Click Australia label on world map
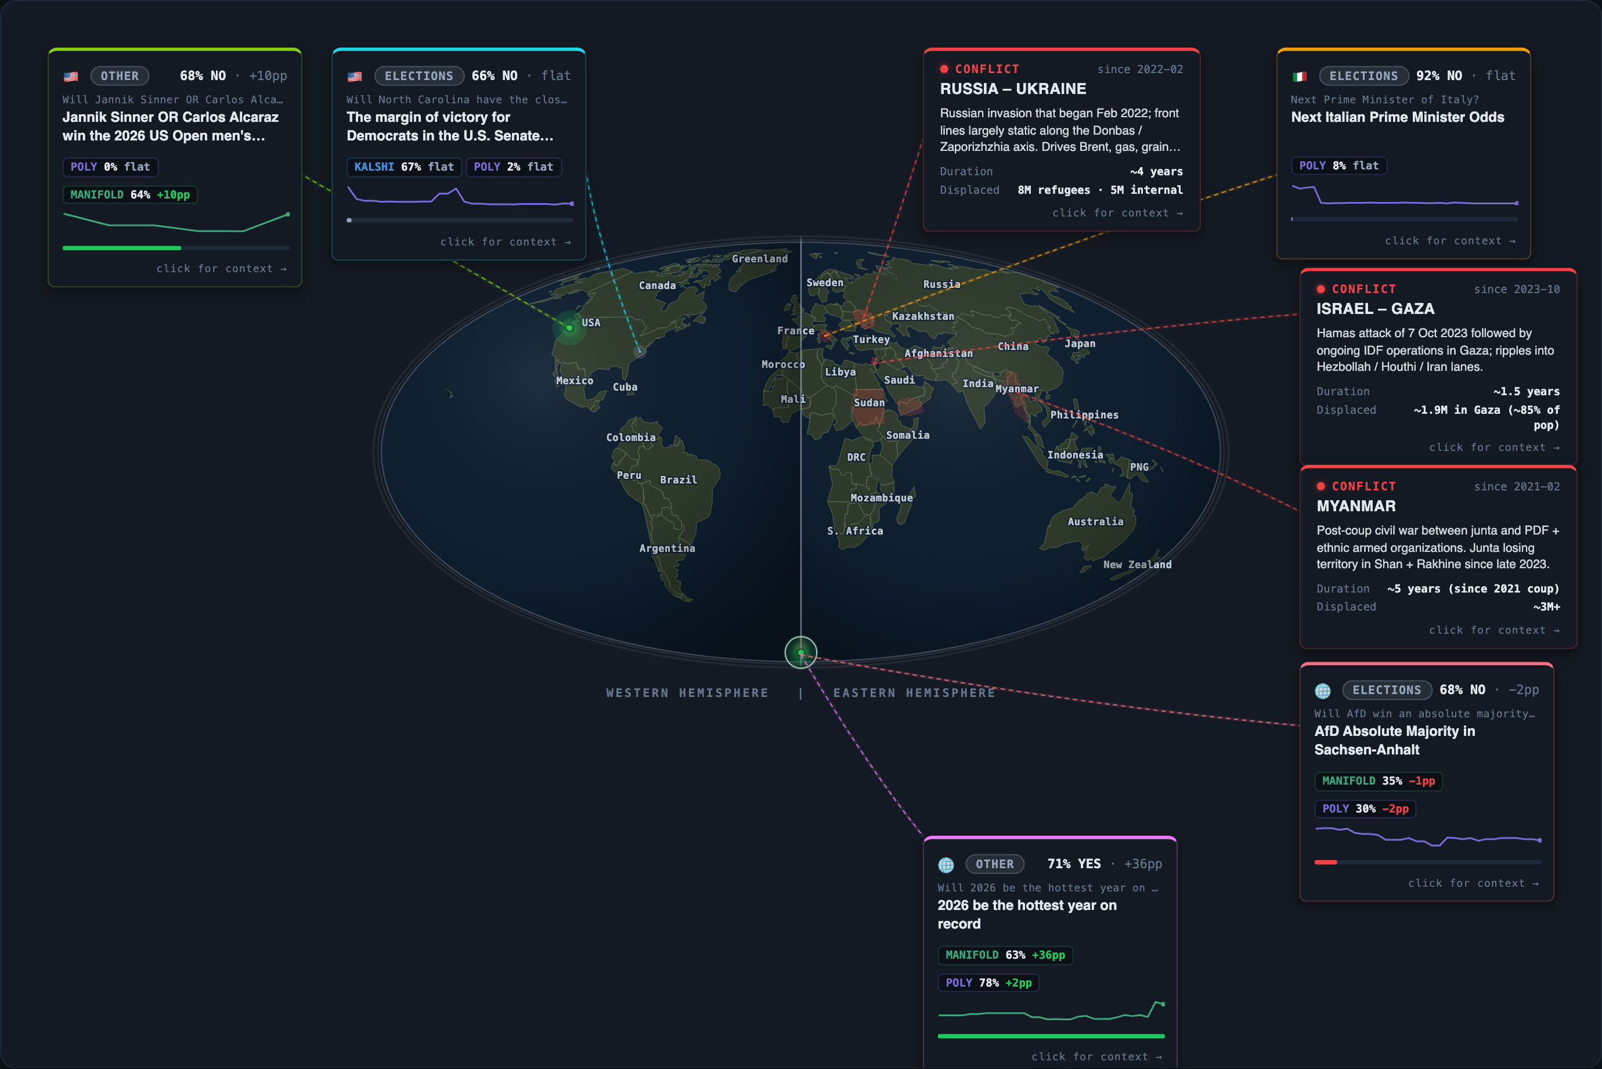The height and width of the screenshot is (1069, 1602). pyautogui.click(x=1095, y=522)
